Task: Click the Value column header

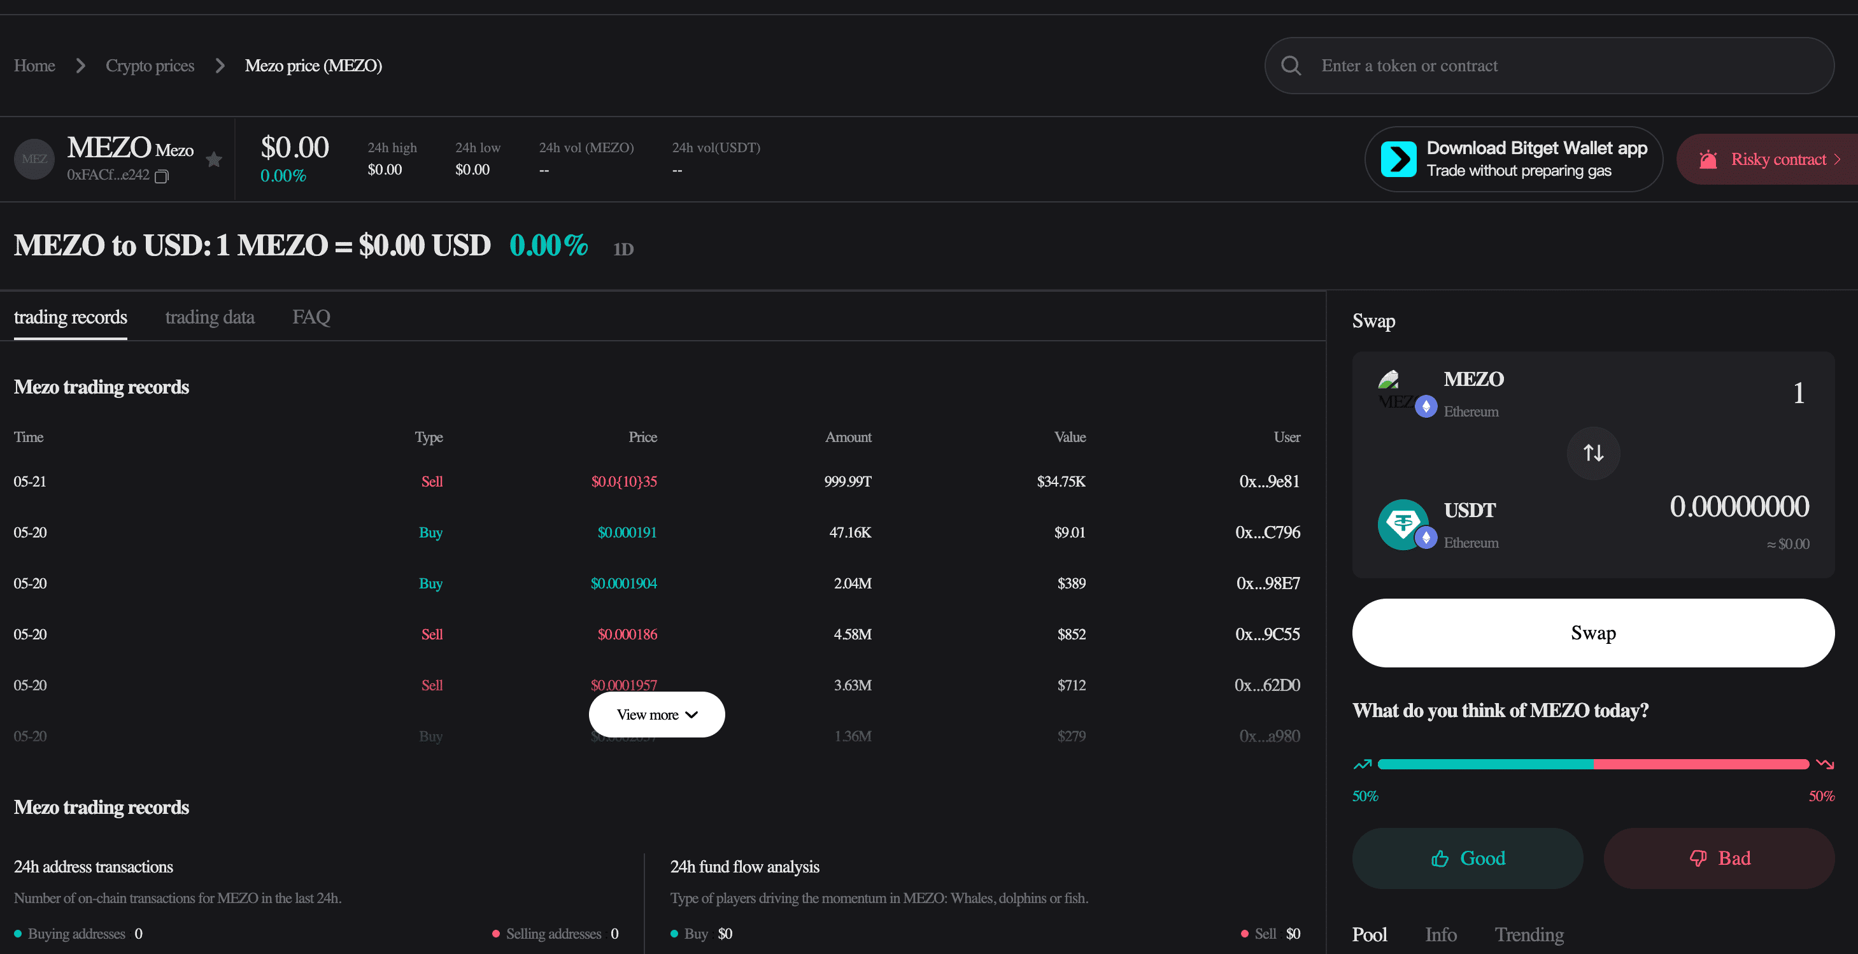Action: point(1070,438)
